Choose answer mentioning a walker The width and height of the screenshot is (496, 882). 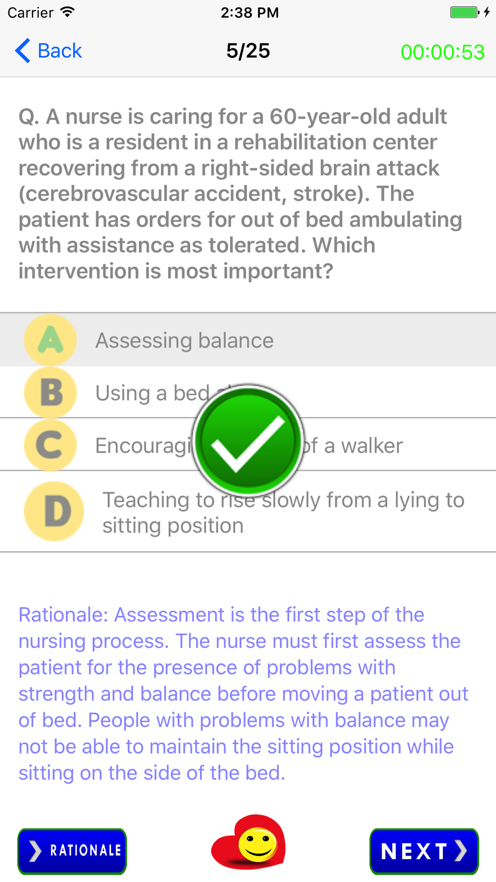click(x=248, y=445)
